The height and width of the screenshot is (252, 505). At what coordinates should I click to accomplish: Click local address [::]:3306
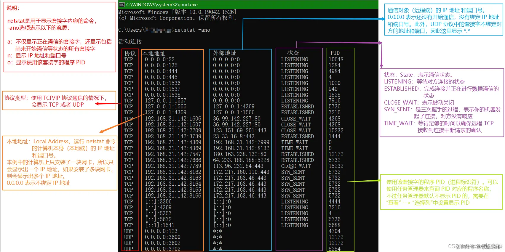[x=158, y=201]
